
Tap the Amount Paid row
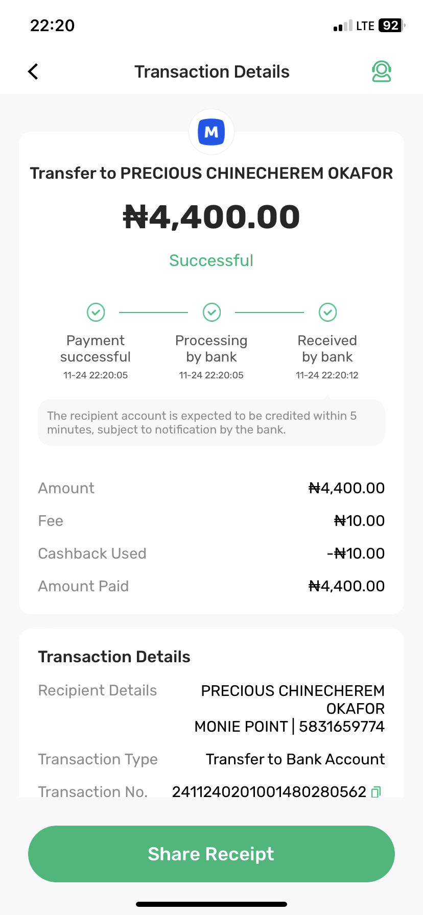tap(212, 586)
